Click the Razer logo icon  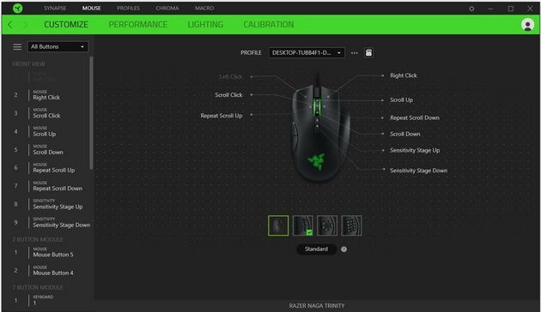coord(17,8)
